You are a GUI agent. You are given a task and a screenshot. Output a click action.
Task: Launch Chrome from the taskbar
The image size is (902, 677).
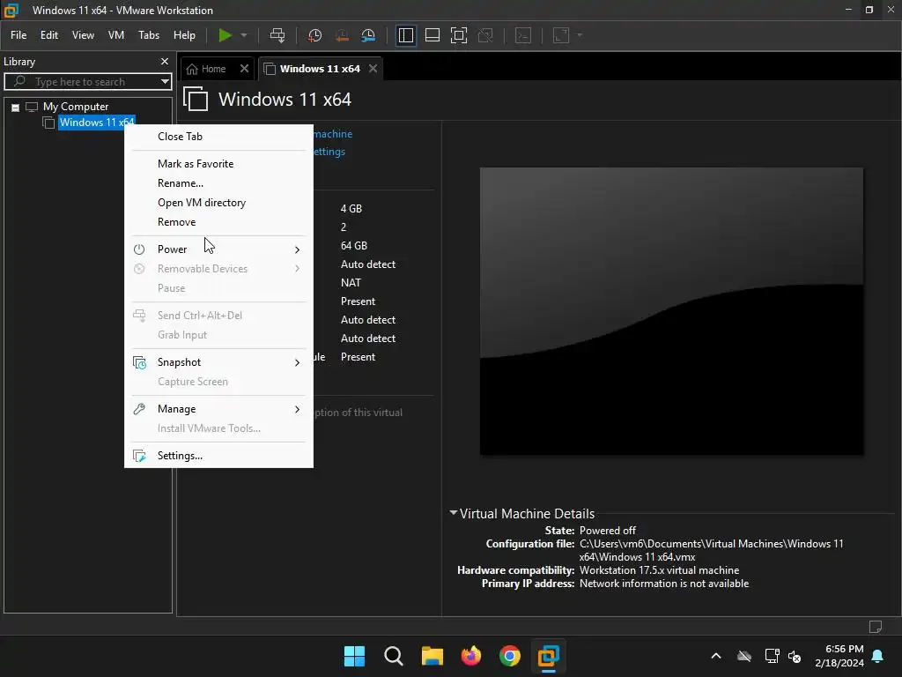point(510,656)
